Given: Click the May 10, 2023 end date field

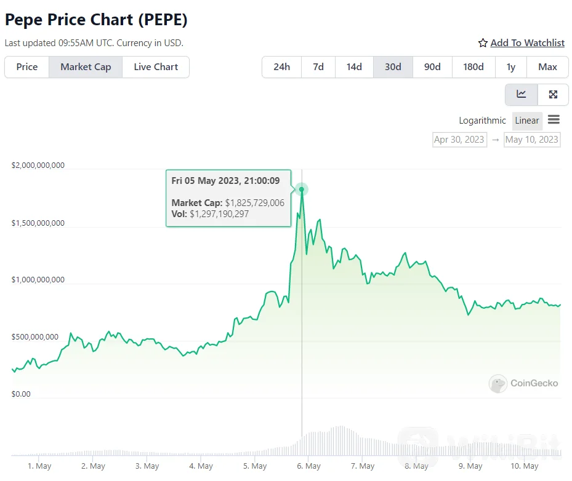Looking at the screenshot, I should [x=531, y=140].
